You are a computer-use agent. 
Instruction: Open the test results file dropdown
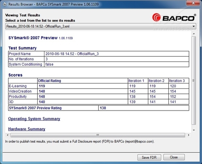coord(101,26)
